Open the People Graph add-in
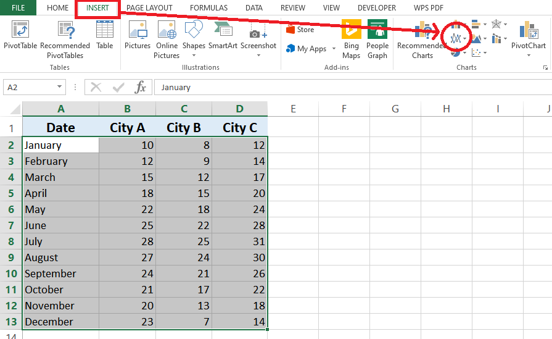Screen dimensions: 552x339 (x=377, y=40)
